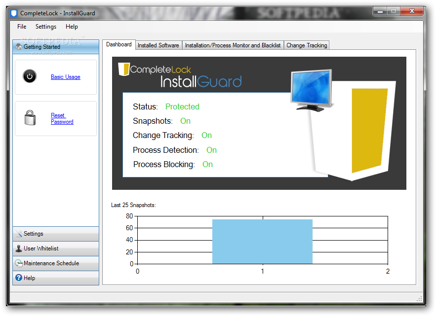Click the green Protected status text

pos(182,106)
